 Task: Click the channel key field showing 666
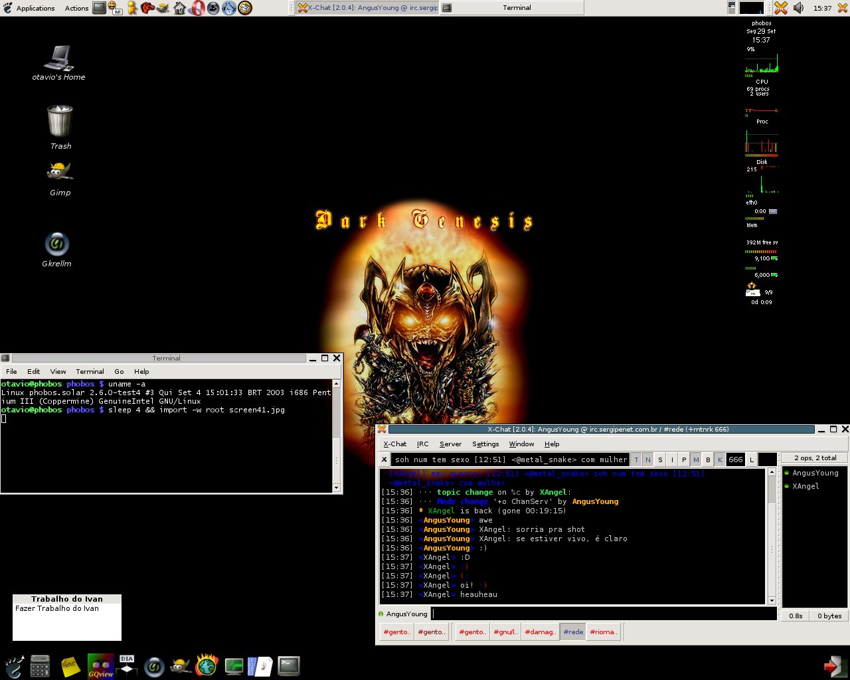(x=736, y=460)
